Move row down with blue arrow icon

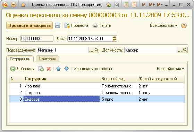coord(66,69)
